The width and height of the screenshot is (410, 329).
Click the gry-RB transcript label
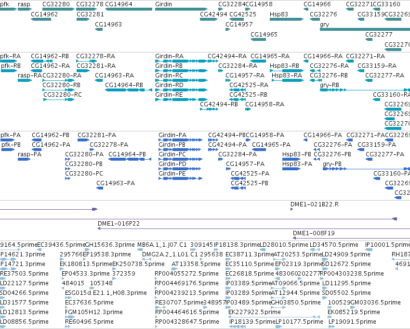330,85
